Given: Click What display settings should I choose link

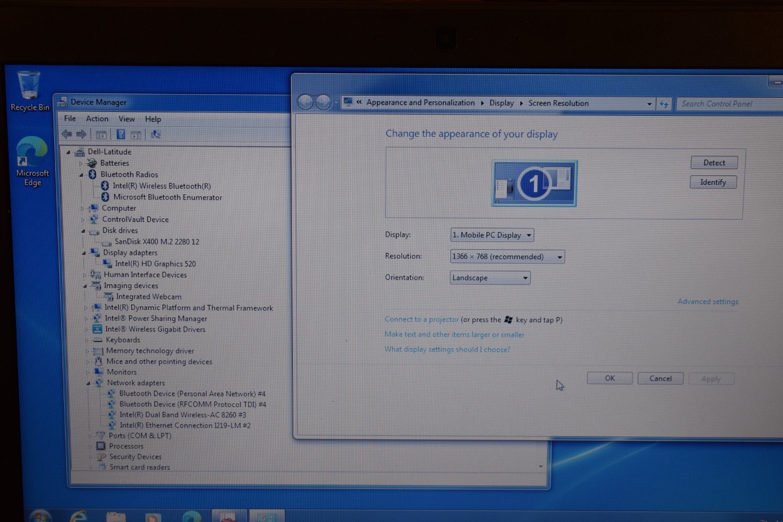Looking at the screenshot, I should 447,349.
